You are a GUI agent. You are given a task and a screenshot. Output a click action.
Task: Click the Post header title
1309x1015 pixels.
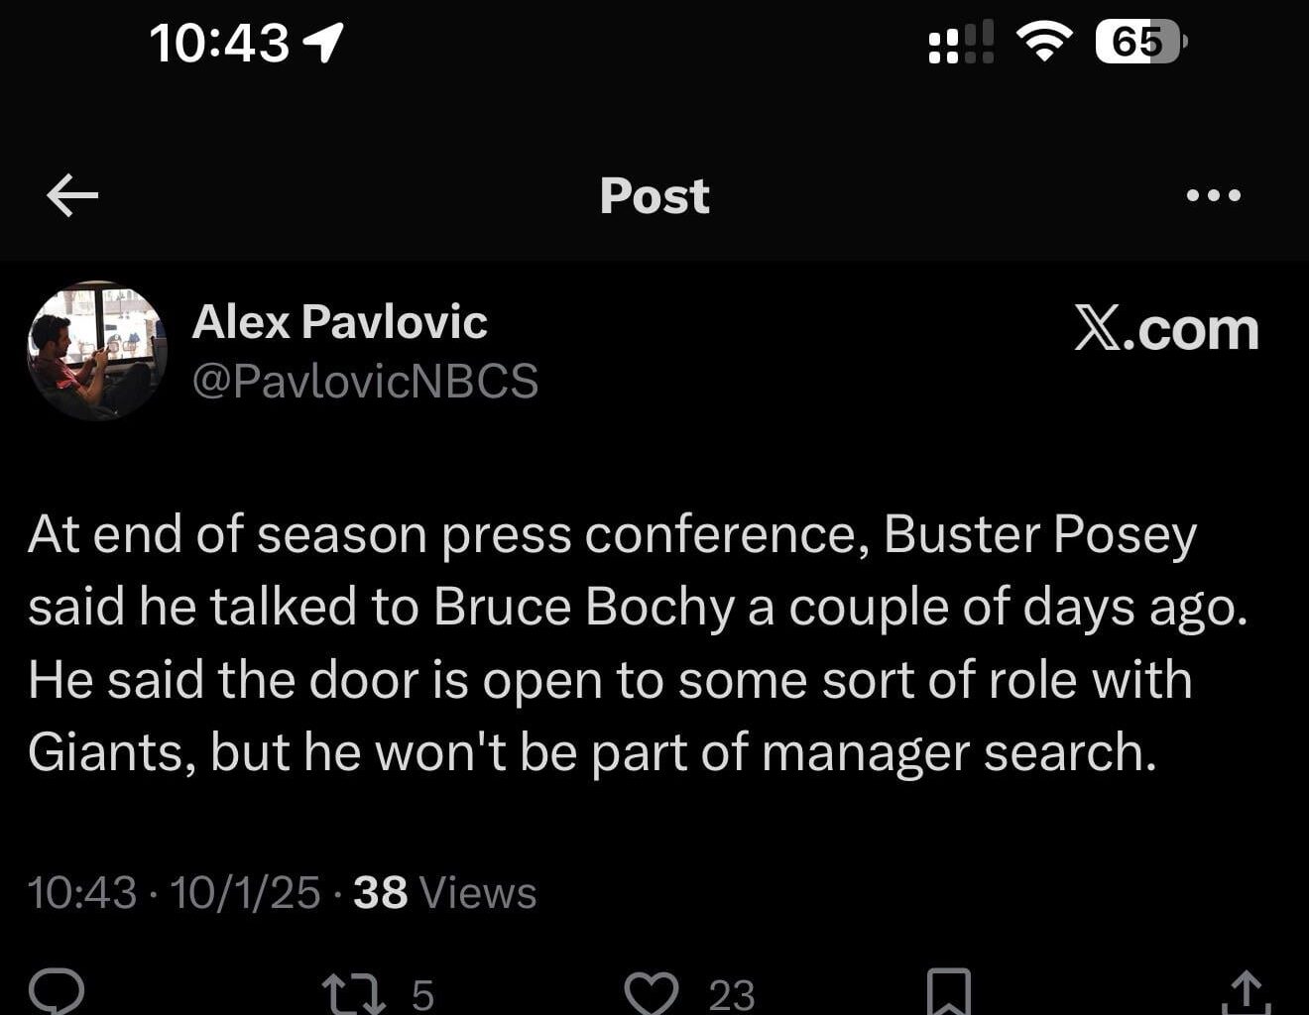tap(654, 195)
